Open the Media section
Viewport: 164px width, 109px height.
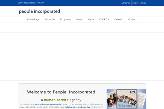(x=91, y=19)
